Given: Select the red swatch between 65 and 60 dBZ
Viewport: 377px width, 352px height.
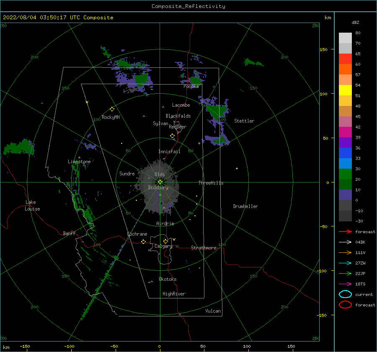Looking at the screenshot, I should click(345, 59).
